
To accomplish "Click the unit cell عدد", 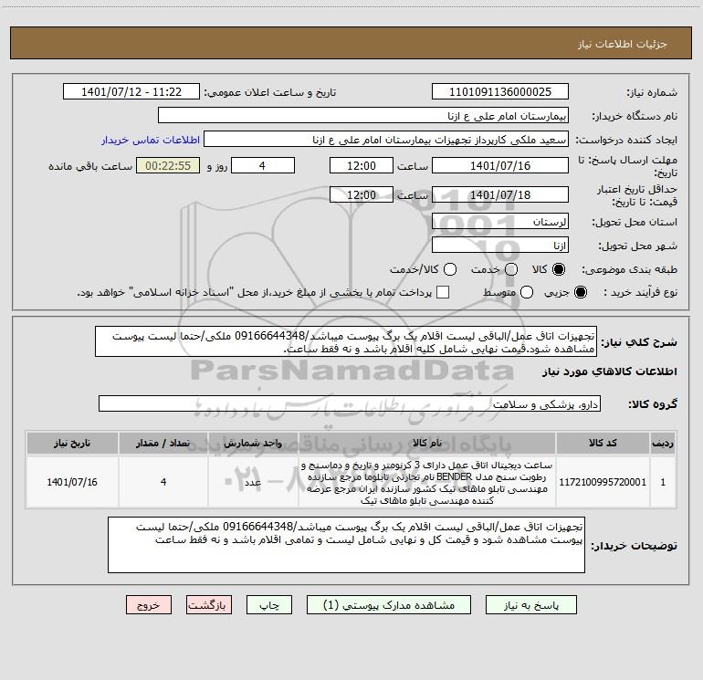I will point(253,482).
